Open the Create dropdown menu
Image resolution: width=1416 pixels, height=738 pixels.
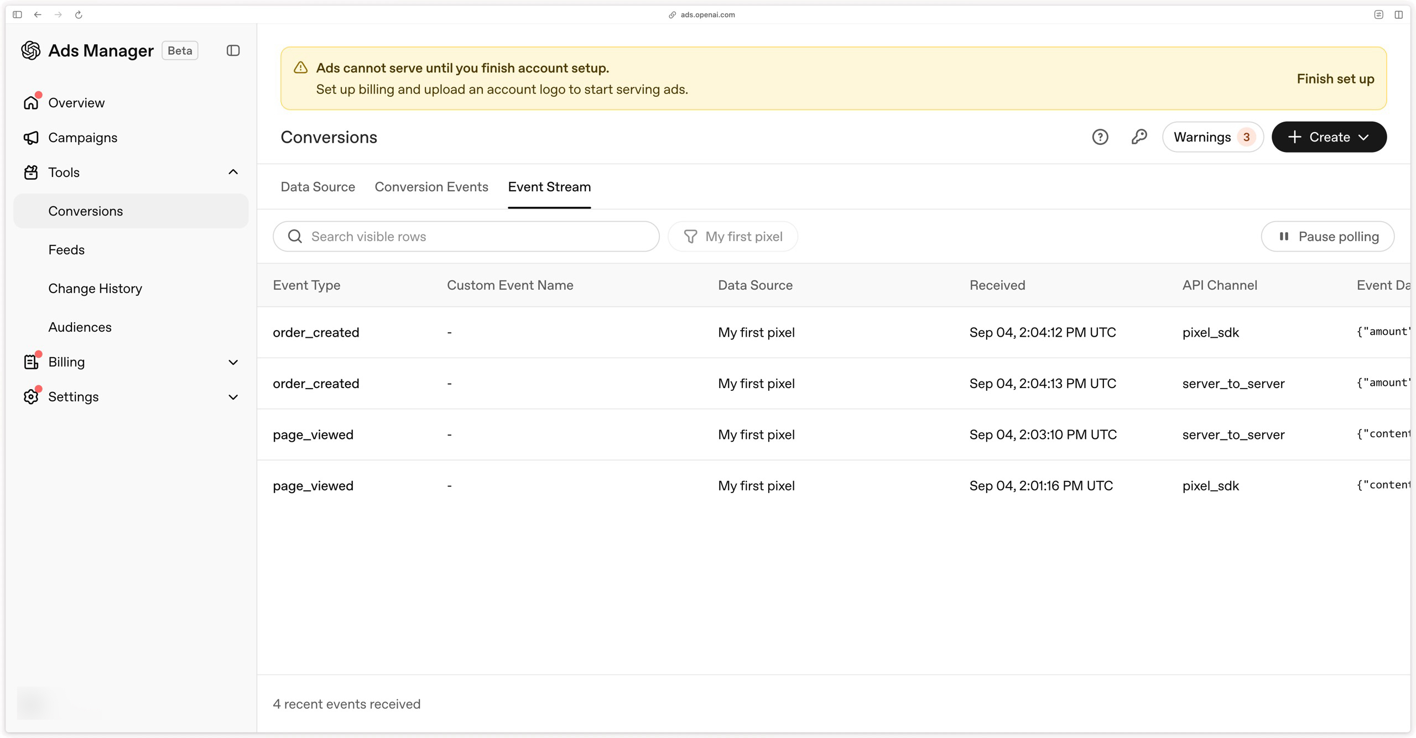[x=1329, y=137]
